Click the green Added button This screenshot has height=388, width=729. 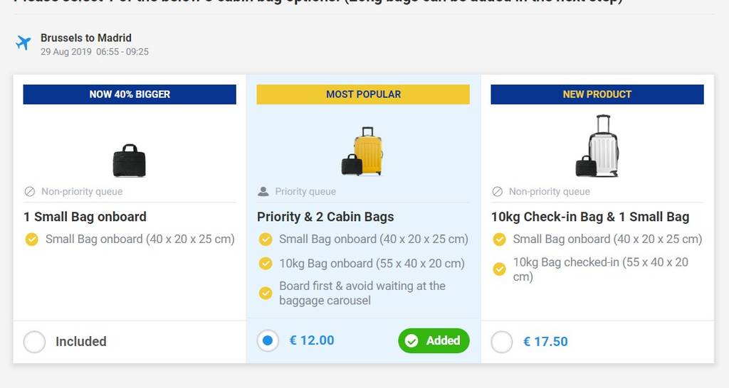click(434, 341)
